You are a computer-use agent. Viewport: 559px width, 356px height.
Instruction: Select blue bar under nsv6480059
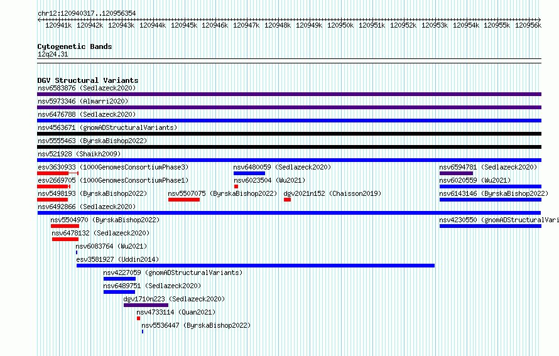(249, 173)
